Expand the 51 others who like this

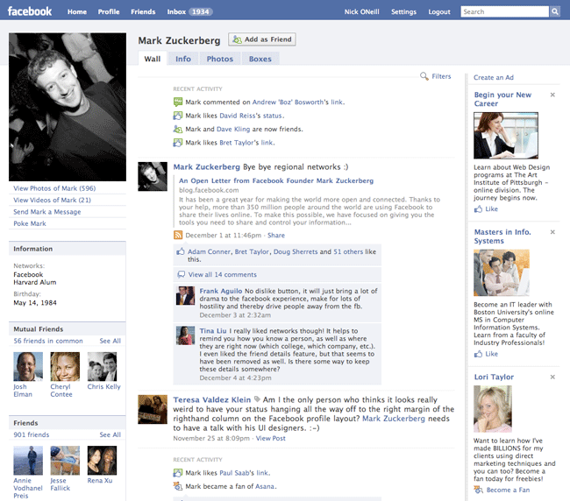(x=348, y=252)
